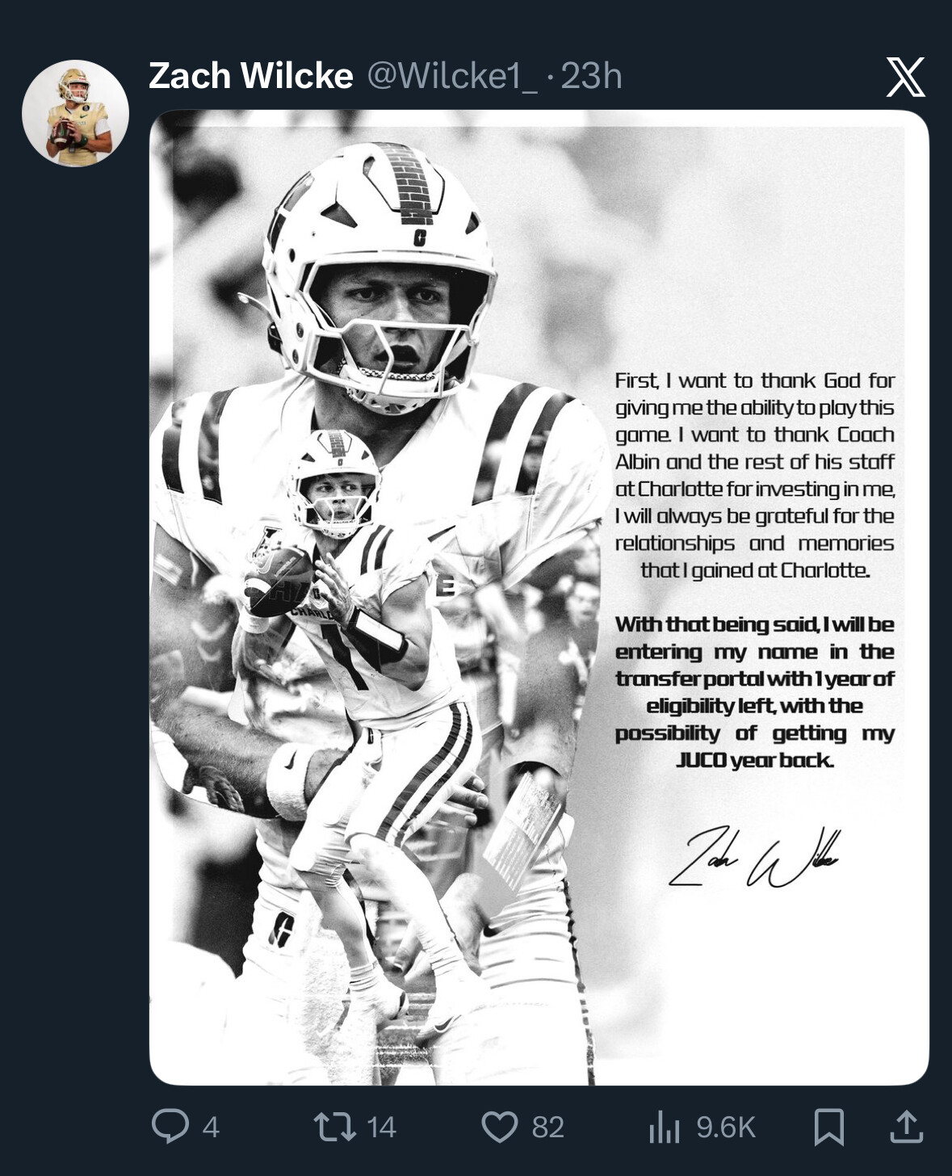
Task: Open the @Wilcke1_ handle link
Action: click(451, 76)
